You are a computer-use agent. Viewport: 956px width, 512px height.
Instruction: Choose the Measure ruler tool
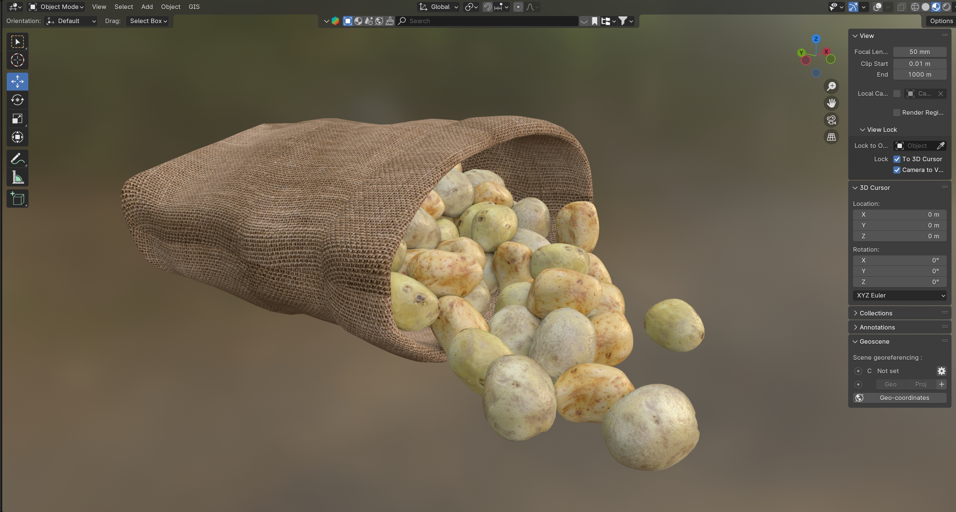tap(17, 178)
